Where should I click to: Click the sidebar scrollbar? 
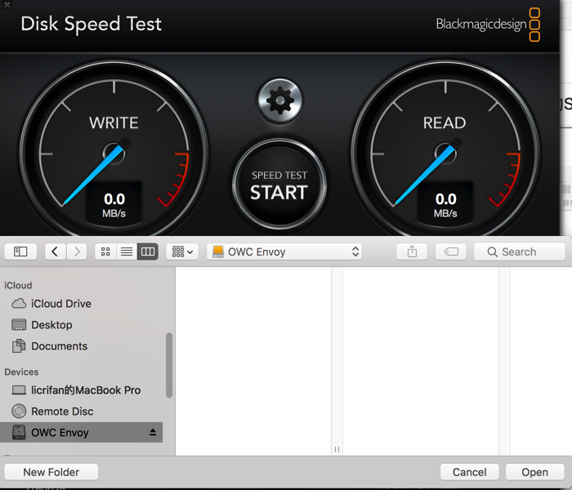pyautogui.click(x=169, y=365)
